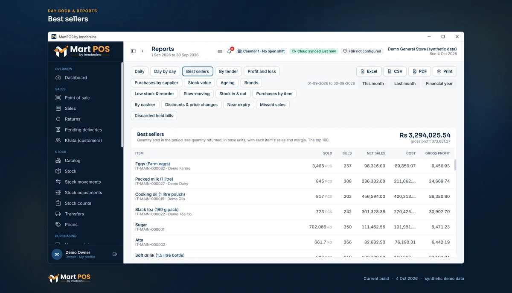Switch to the Daily report tab
The width and height of the screenshot is (512, 293).
[140, 71]
